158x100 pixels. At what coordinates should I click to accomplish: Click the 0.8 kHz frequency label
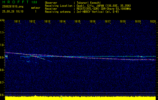[x=2, y=70]
